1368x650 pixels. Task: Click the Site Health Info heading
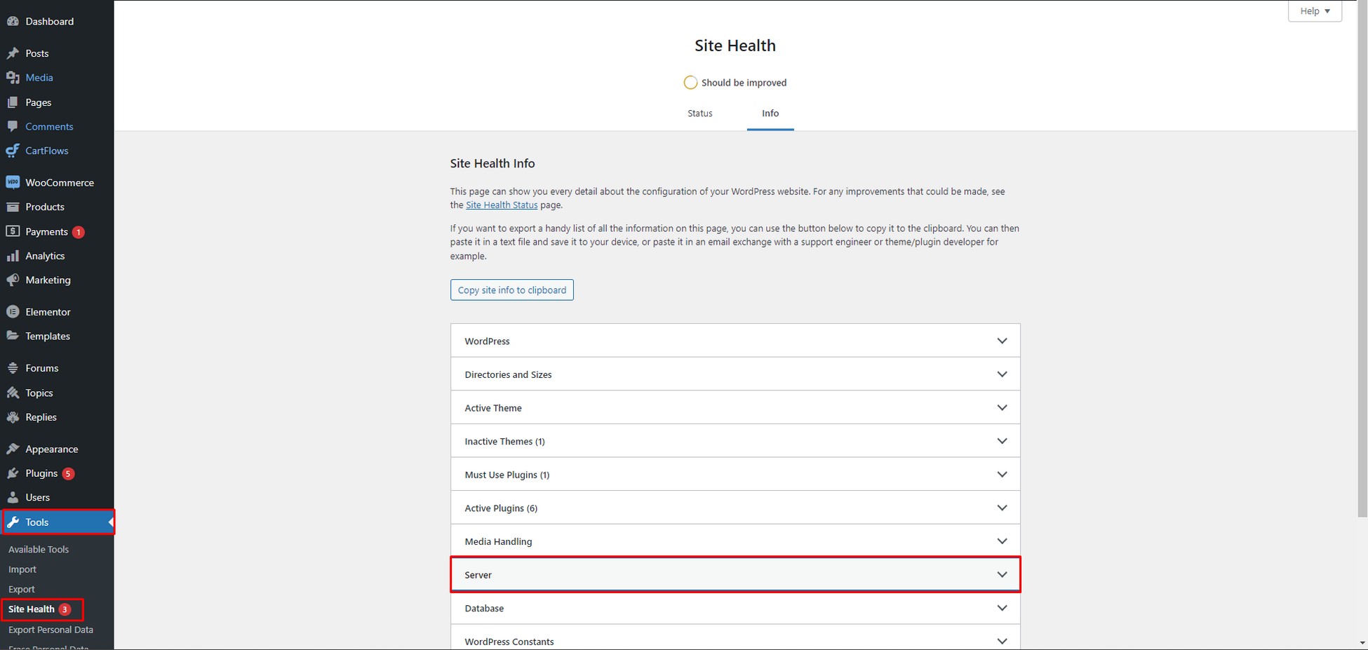(492, 163)
